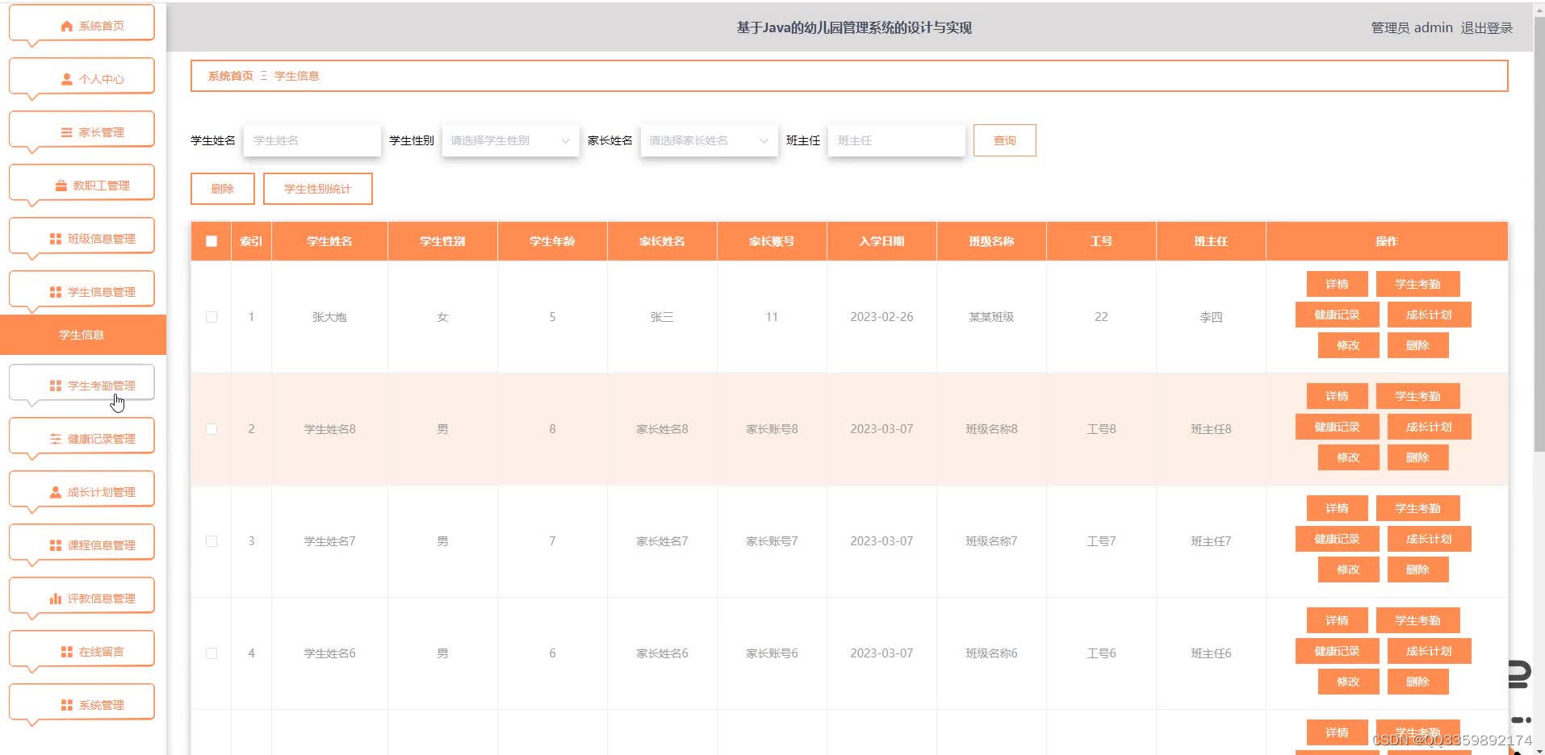Click 学生考勤 for 学生姓名7 row
This screenshot has width=1545, height=755.
coord(1418,508)
